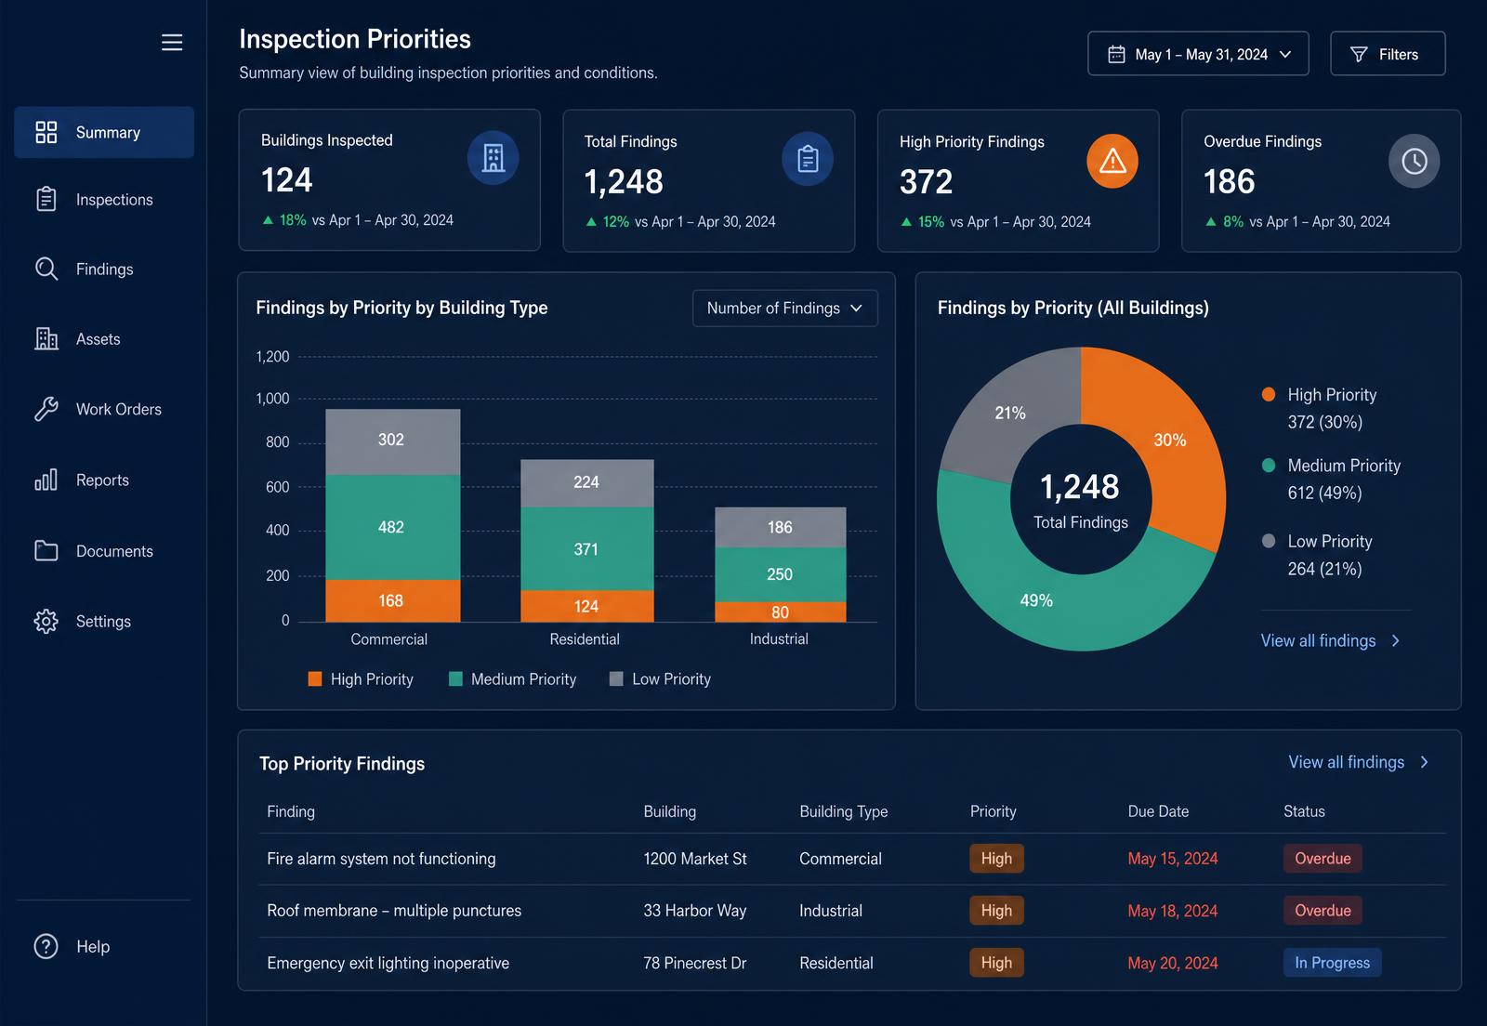The width and height of the screenshot is (1487, 1026).
Task: Click the Assets building icon
Action: 46,338
